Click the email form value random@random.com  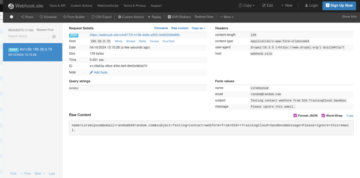pyautogui.click(x=265, y=94)
